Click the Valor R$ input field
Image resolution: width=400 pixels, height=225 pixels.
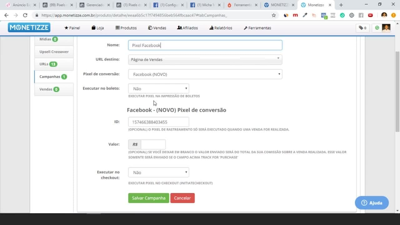click(x=153, y=144)
